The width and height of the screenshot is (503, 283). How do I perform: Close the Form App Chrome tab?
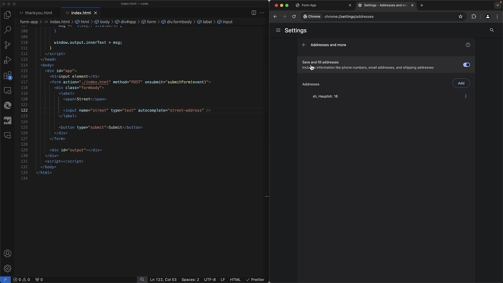[350, 5]
